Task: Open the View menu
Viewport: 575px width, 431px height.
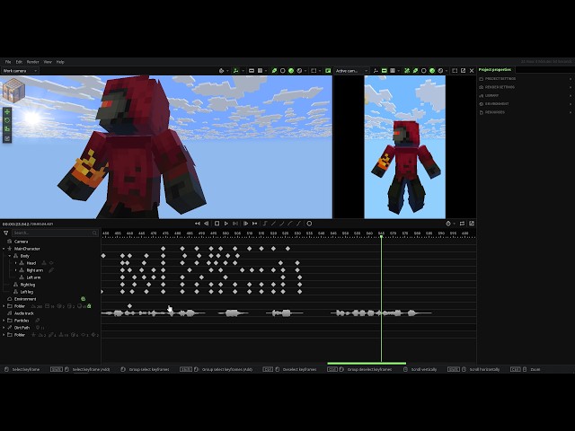Action: [x=48, y=62]
